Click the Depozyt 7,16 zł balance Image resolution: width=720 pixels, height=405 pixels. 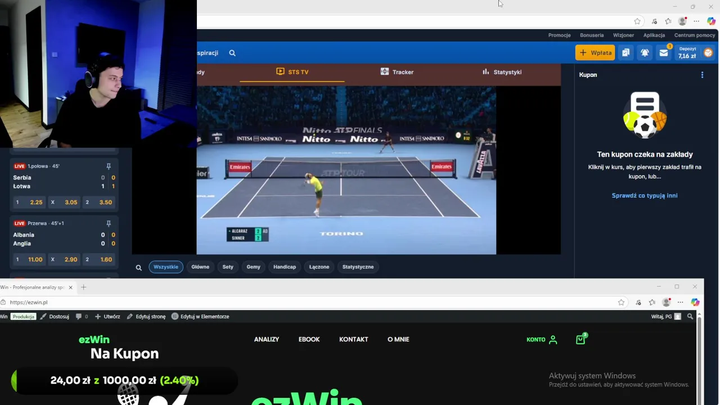(687, 53)
